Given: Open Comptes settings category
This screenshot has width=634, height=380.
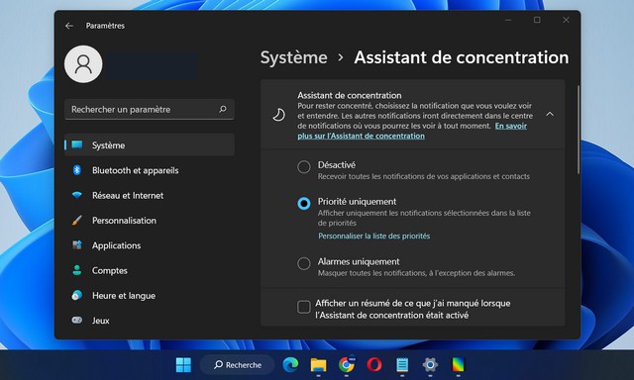Looking at the screenshot, I should tap(150, 270).
